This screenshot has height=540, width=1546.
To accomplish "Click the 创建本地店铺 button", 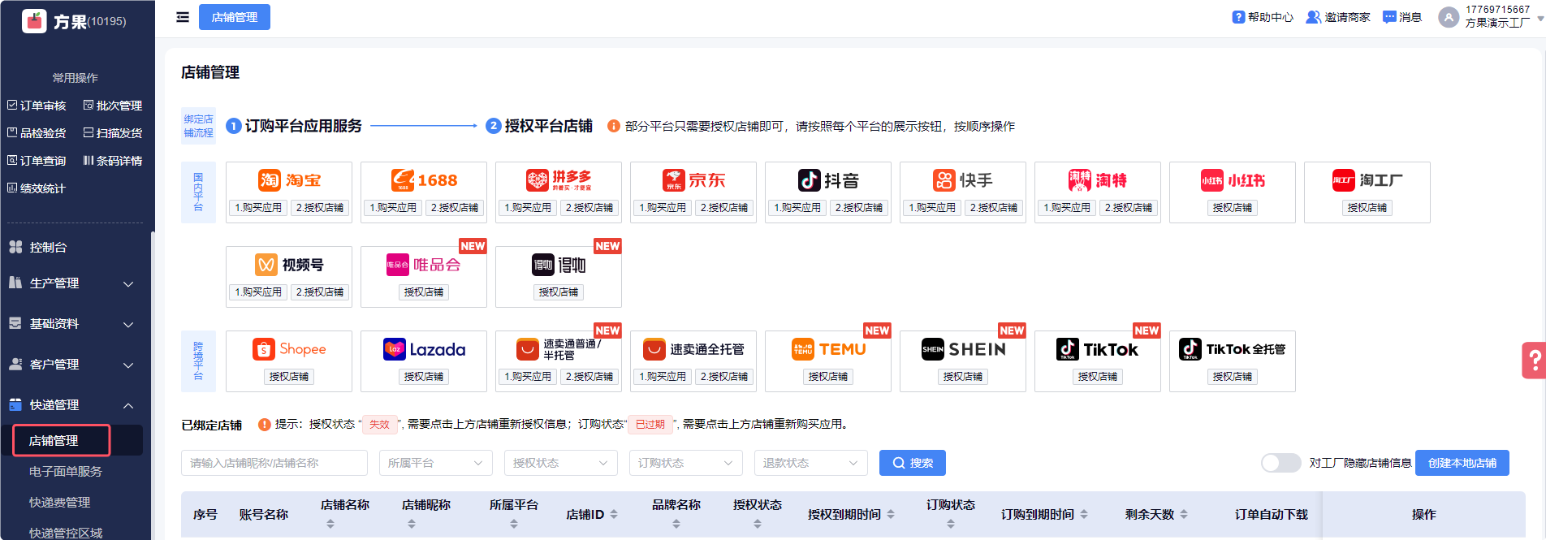I will 1462,463.
